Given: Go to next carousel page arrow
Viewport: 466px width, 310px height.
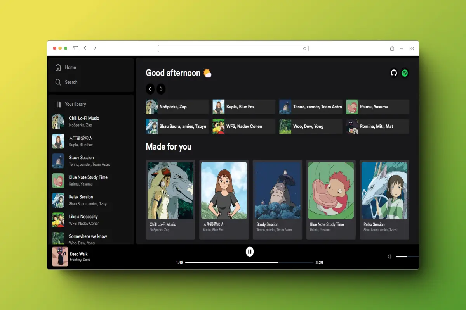Looking at the screenshot, I should (161, 89).
